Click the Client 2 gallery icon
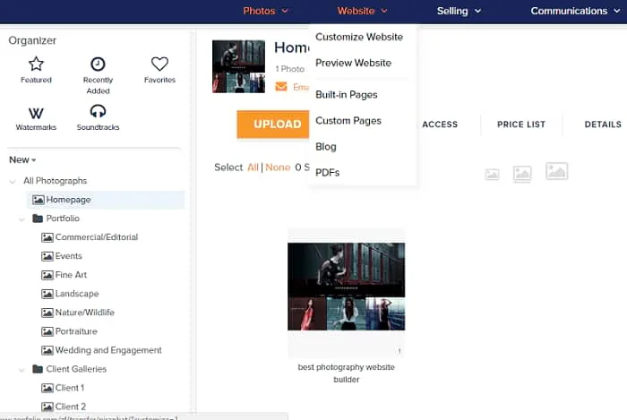The height and width of the screenshot is (420, 627). pyautogui.click(x=47, y=407)
